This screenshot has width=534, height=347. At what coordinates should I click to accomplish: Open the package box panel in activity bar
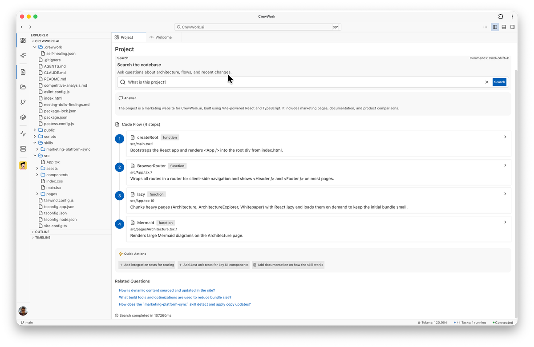(23, 117)
